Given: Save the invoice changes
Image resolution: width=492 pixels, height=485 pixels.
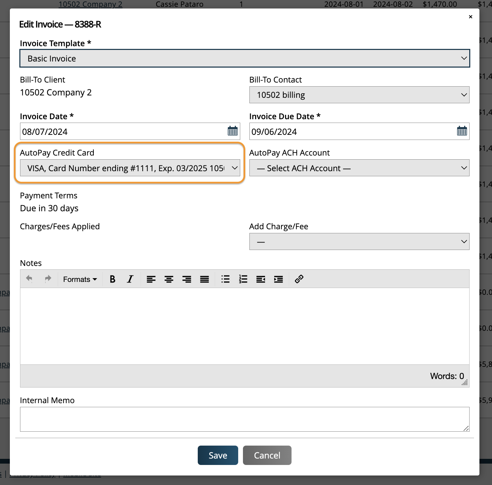Looking at the screenshot, I should [x=218, y=455].
